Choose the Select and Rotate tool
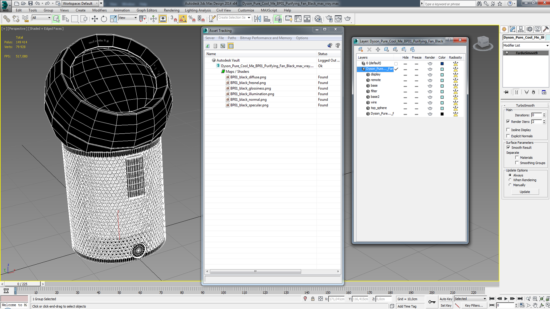 click(x=104, y=19)
